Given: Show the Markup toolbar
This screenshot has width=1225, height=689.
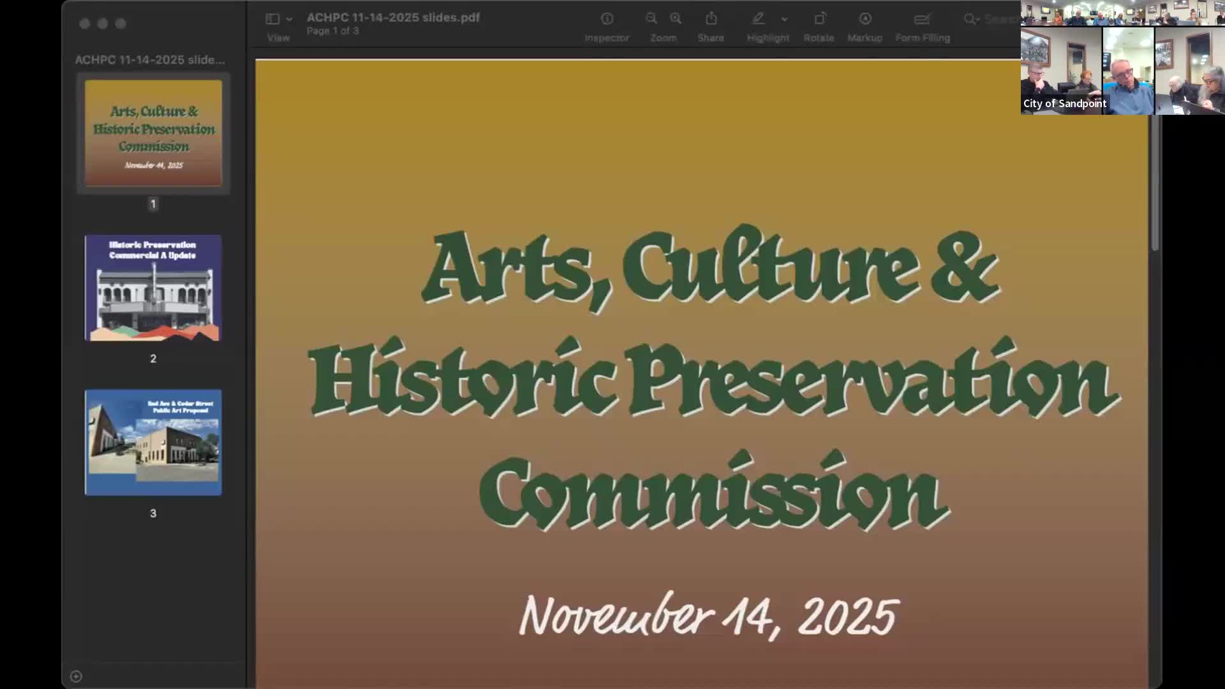Looking at the screenshot, I should point(865,19).
